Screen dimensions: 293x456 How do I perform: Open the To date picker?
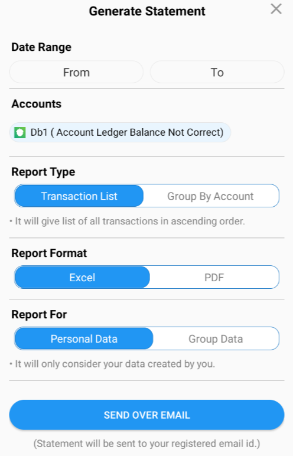pyautogui.click(x=217, y=72)
